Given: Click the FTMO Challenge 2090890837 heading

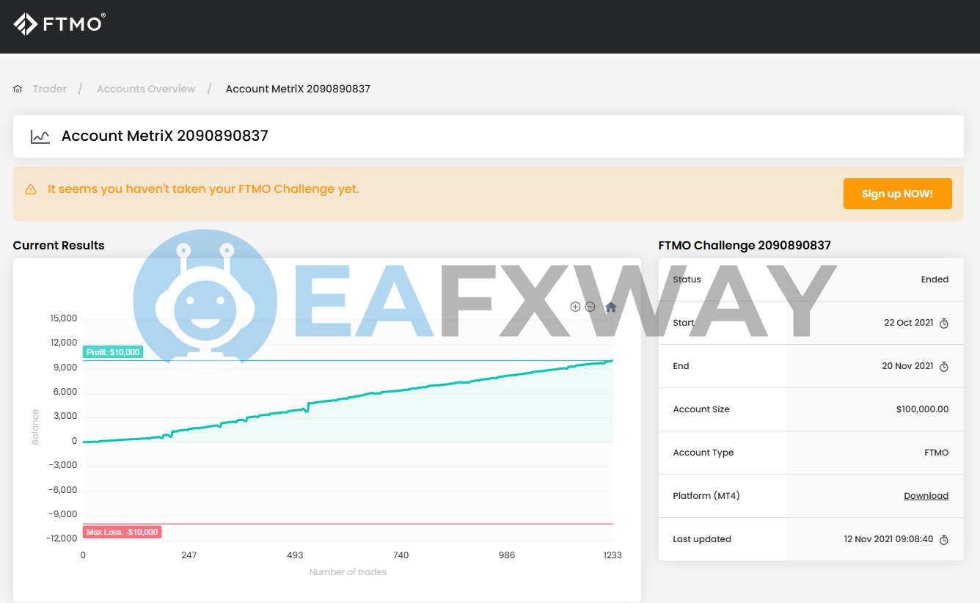Looking at the screenshot, I should pyautogui.click(x=745, y=245).
